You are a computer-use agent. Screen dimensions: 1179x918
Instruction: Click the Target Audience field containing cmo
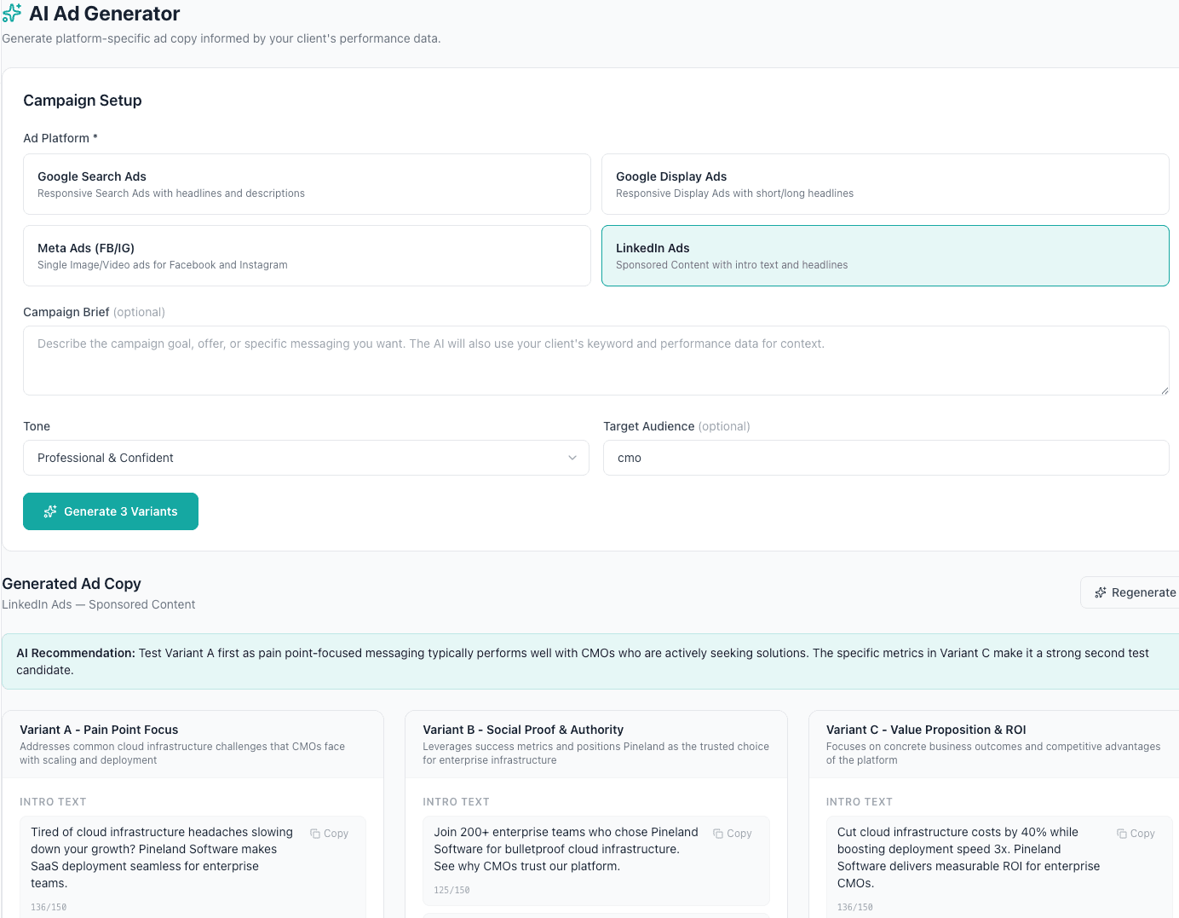click(x=886, y=458)
